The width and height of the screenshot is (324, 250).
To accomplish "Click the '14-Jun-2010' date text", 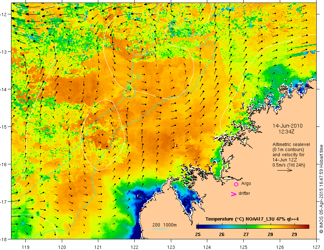I will tap(288, 126).
